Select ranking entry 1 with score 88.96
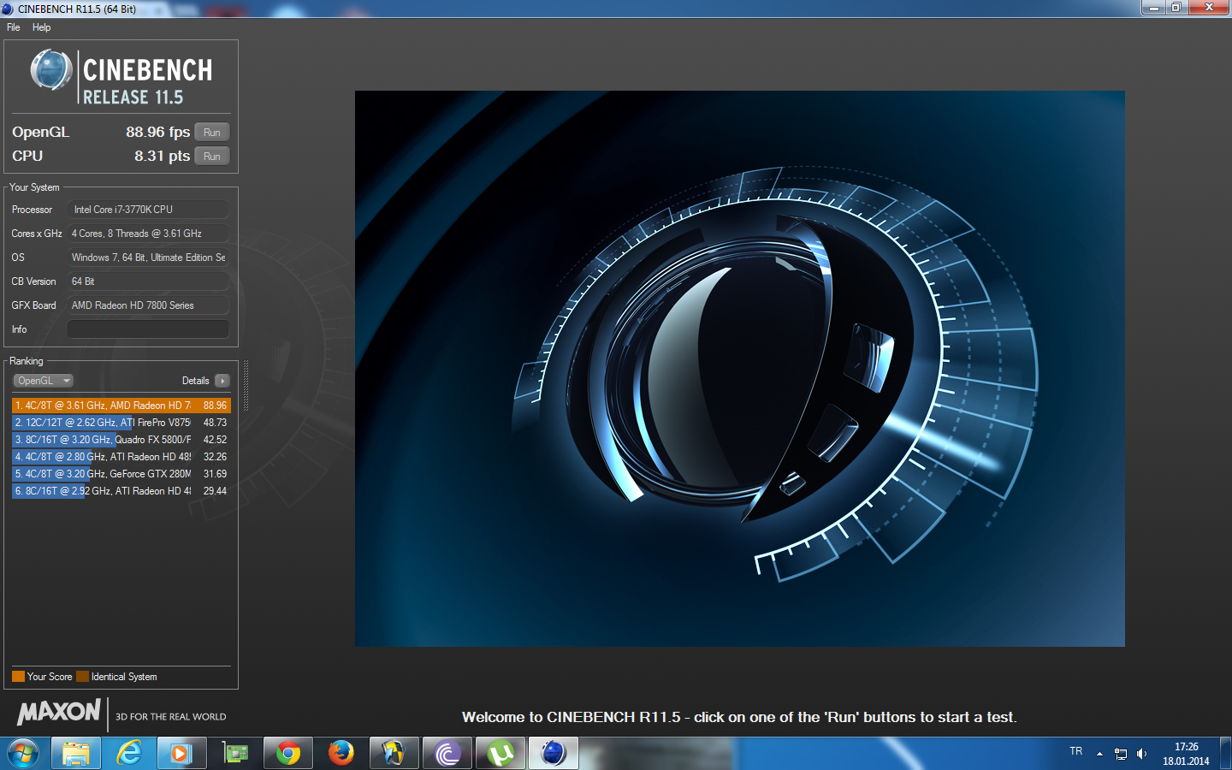 [121, 406]
